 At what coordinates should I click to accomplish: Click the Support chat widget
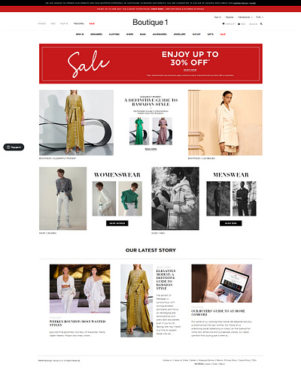[x=14, y=147]
